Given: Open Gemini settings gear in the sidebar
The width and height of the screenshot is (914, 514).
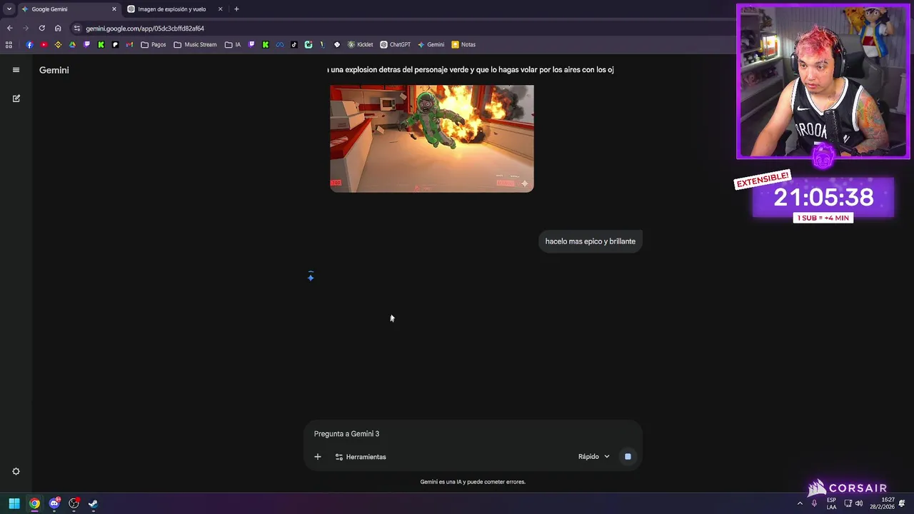Looking at the screenshot, I should tap(16, 471).
